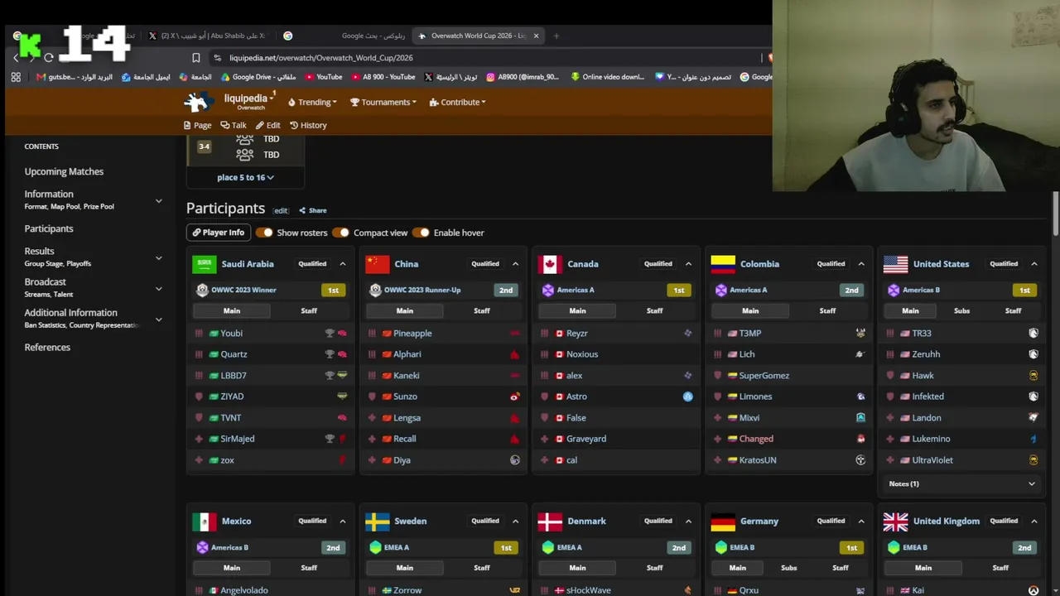
Task: Click the China flag icon
Action: pyautogui.click(x=377, y=264)
